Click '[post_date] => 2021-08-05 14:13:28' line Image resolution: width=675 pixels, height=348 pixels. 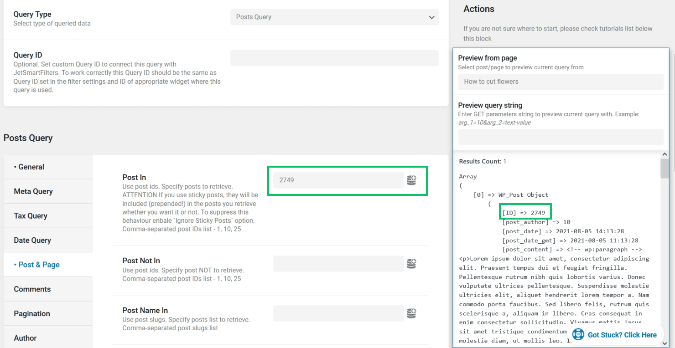click(x=563, y=231)
